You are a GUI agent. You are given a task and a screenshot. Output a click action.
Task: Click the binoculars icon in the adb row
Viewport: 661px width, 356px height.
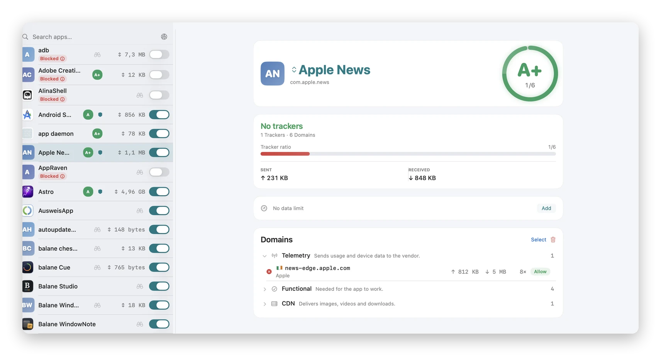pos(97,55)
